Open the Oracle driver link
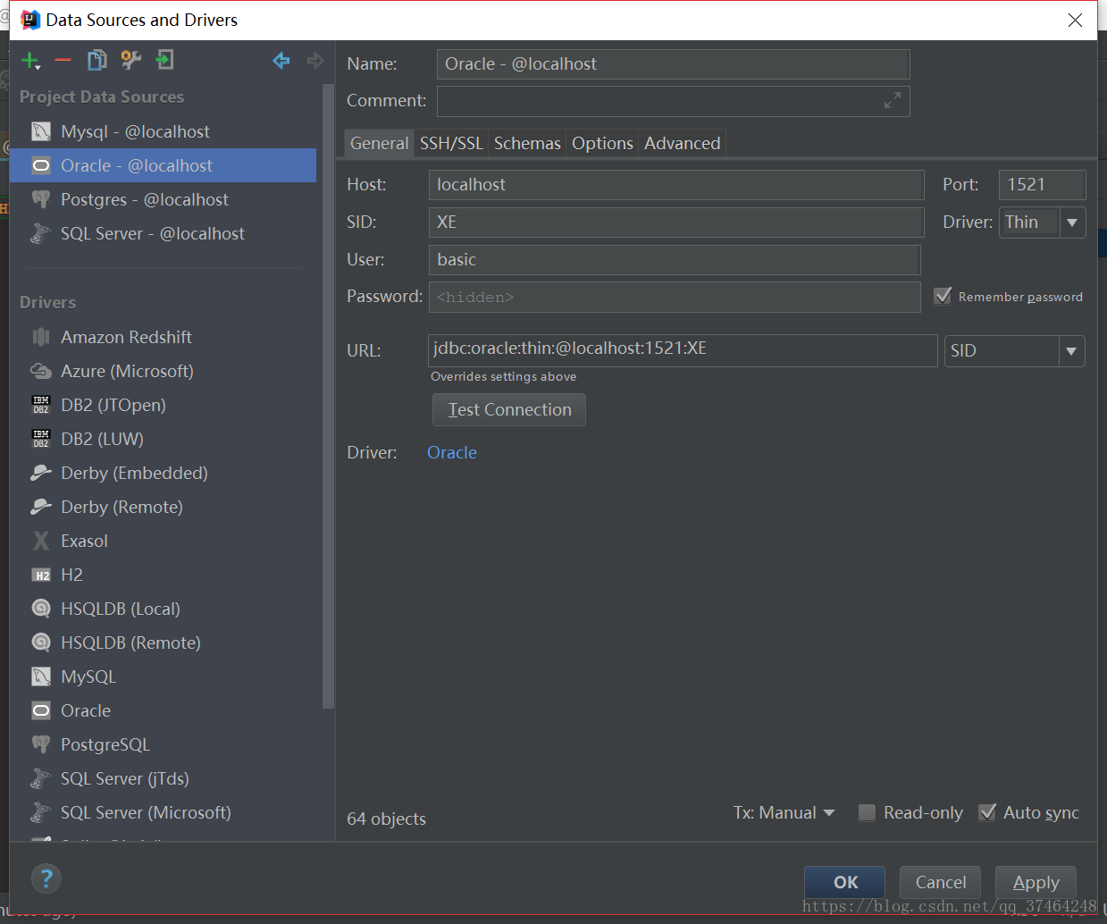1107x924 pixels. coord(452,452)
